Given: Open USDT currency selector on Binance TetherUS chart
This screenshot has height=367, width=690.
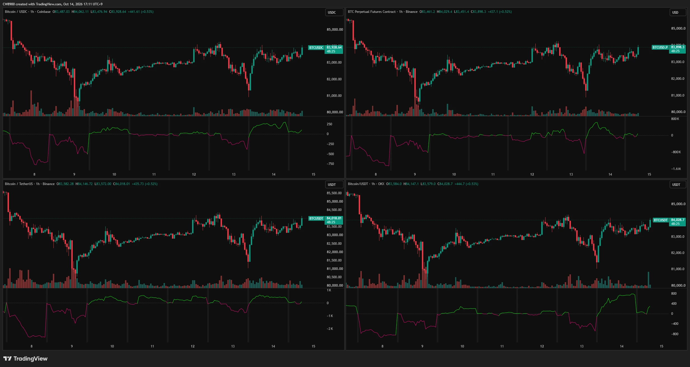Looking at the screenshot, I should coord(334,185).
